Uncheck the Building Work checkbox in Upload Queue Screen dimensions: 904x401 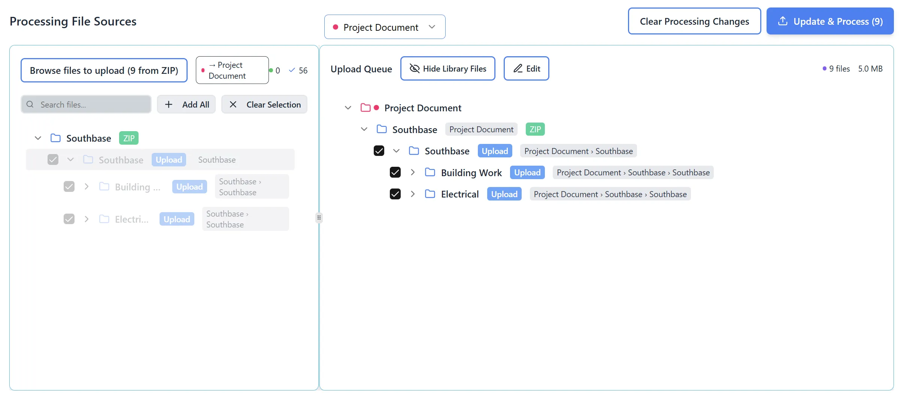click(x=395, y=172)
